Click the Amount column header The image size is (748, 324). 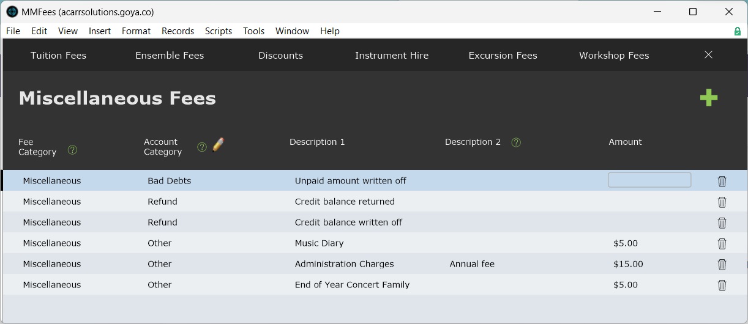coord(625,142)
